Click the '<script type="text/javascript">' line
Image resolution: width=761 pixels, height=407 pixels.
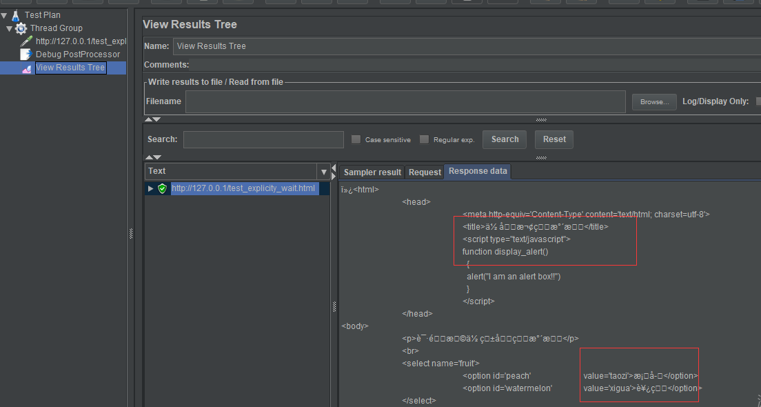516,239
